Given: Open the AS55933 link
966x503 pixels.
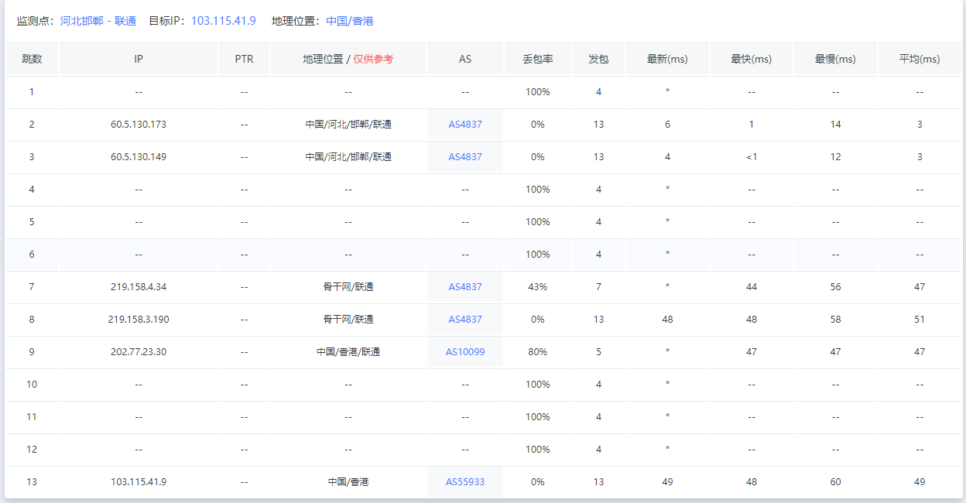Looking at the screenshot, I should point(465,482).
